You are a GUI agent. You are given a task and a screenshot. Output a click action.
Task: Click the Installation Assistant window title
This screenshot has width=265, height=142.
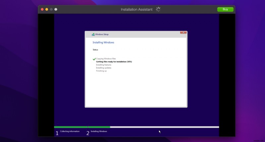point(136,10)
